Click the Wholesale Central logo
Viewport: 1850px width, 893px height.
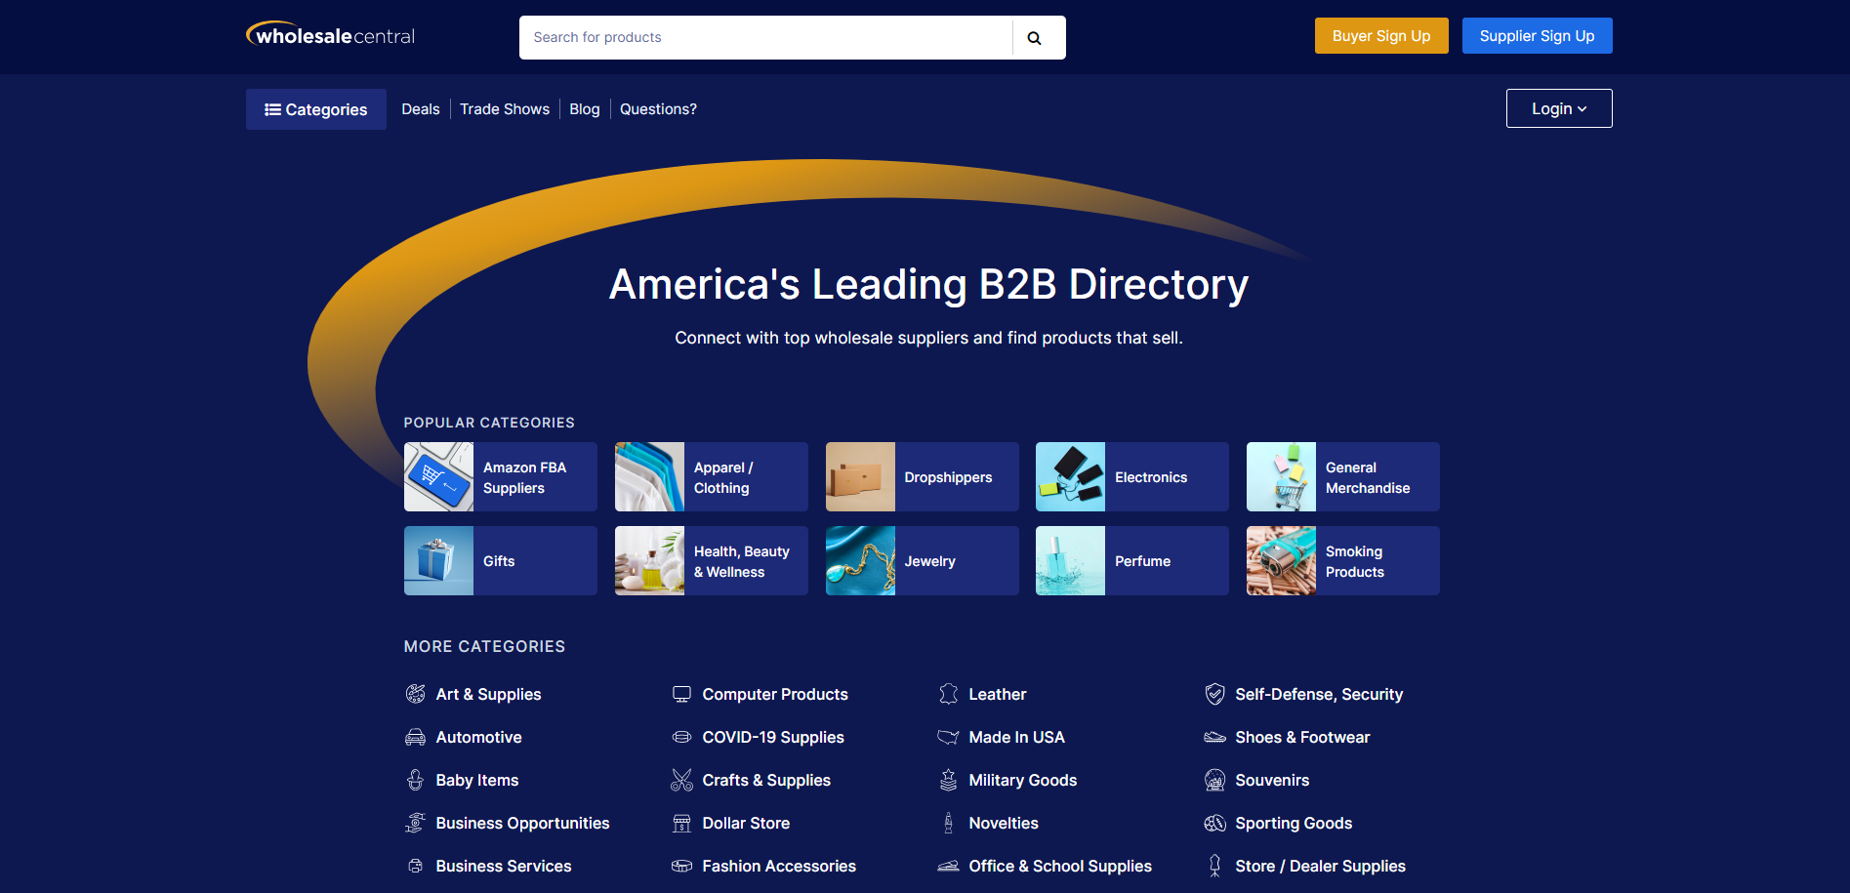(x=331, y=35)
